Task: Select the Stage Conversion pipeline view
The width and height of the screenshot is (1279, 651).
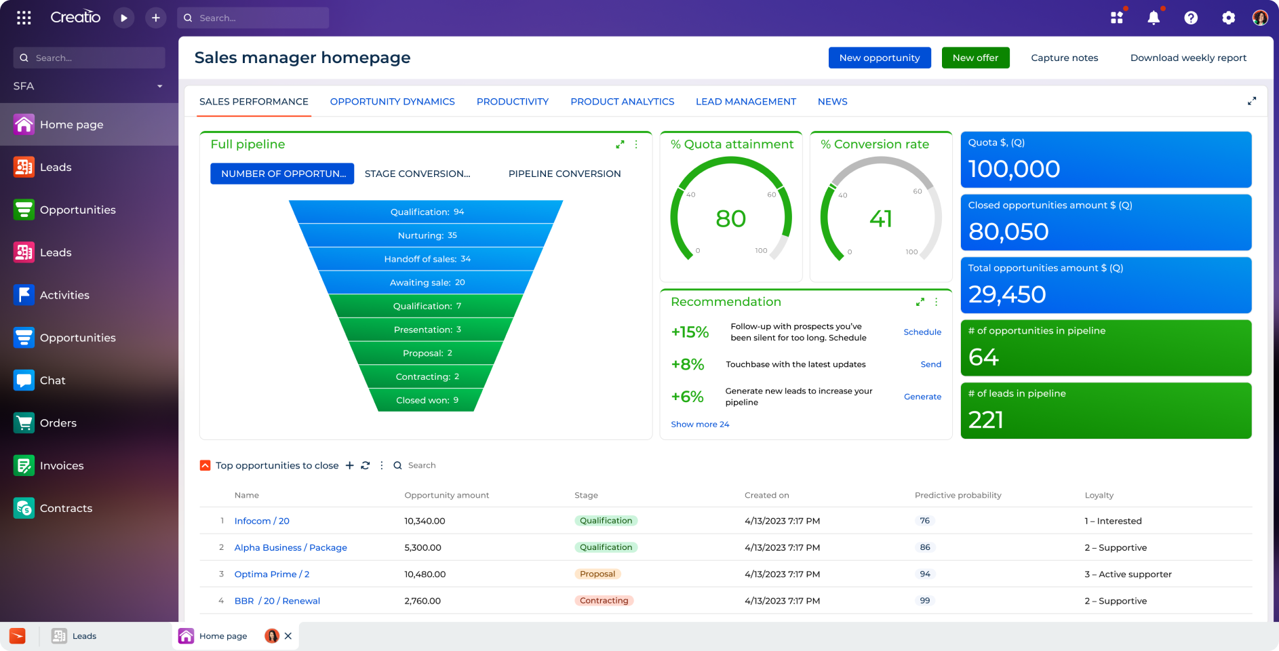Action: tap(416, 174)
